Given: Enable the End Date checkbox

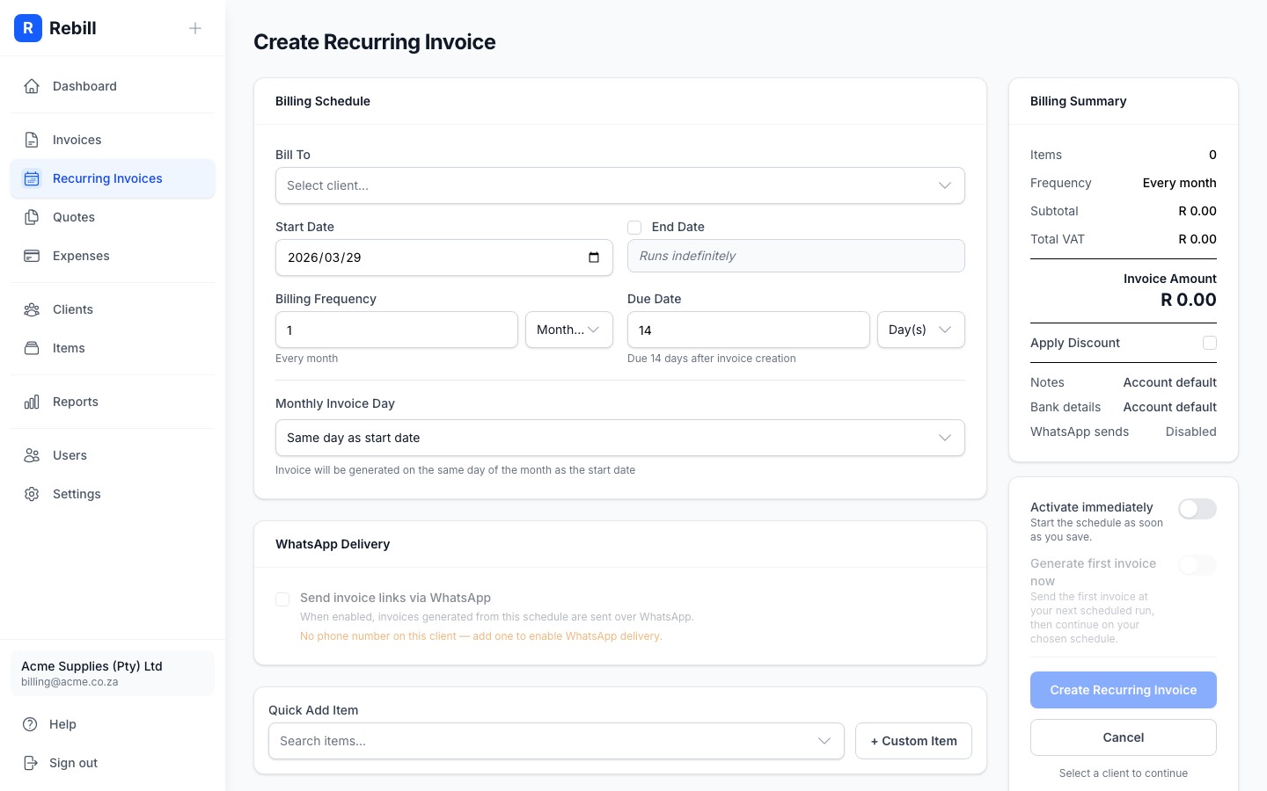Looking at the screenshot, I should pyautogui.click(x=634, y=228).
